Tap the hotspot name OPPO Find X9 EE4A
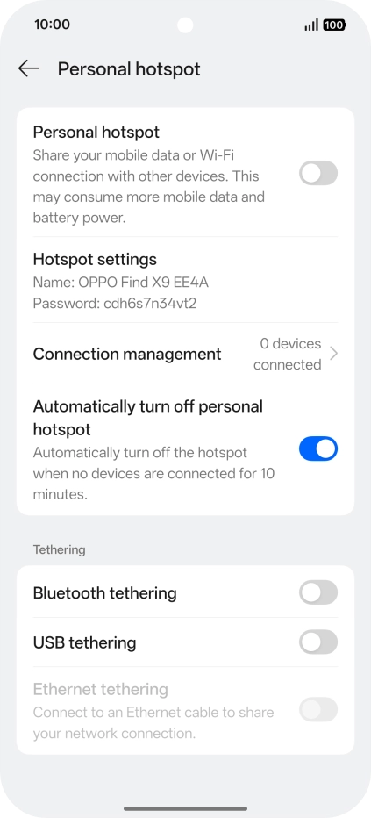This screenshot has width=371, height=818. [x=143, y=283]
